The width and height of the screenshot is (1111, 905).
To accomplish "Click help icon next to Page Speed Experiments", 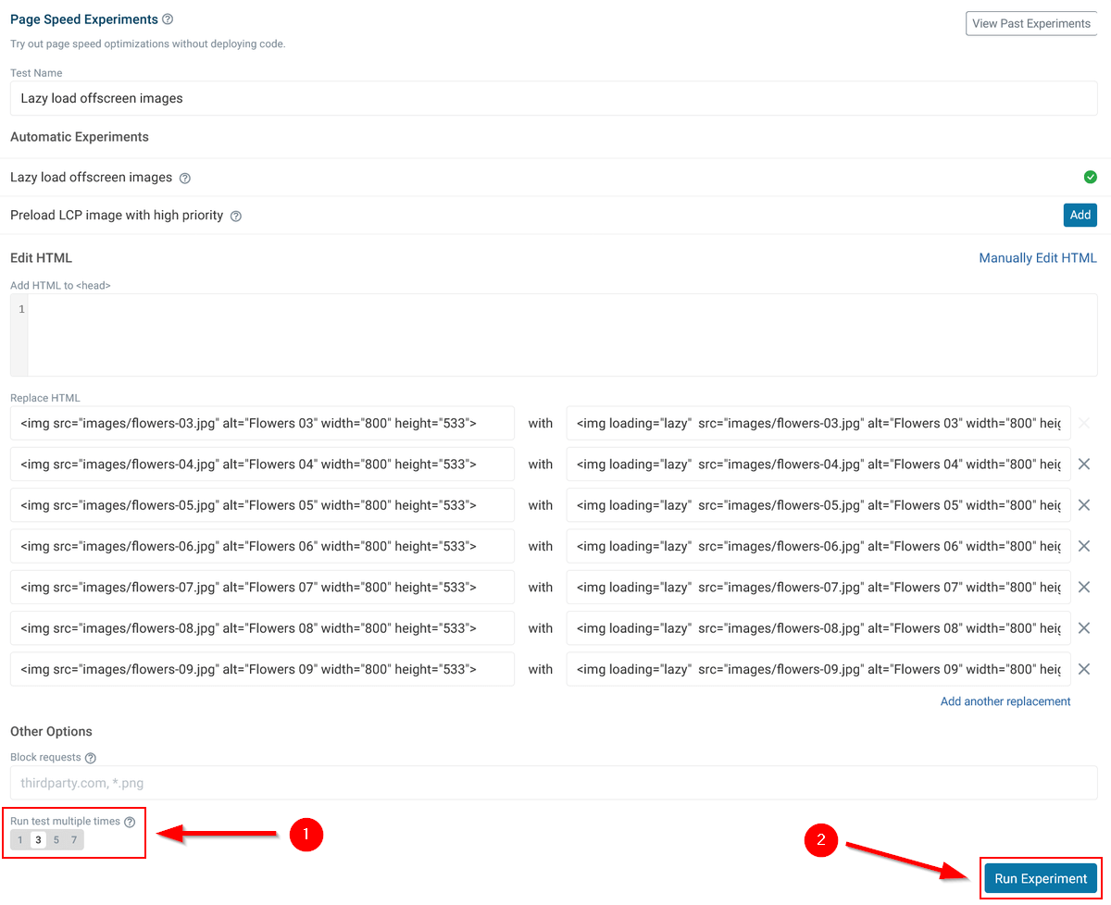I will tap(168, 19).
